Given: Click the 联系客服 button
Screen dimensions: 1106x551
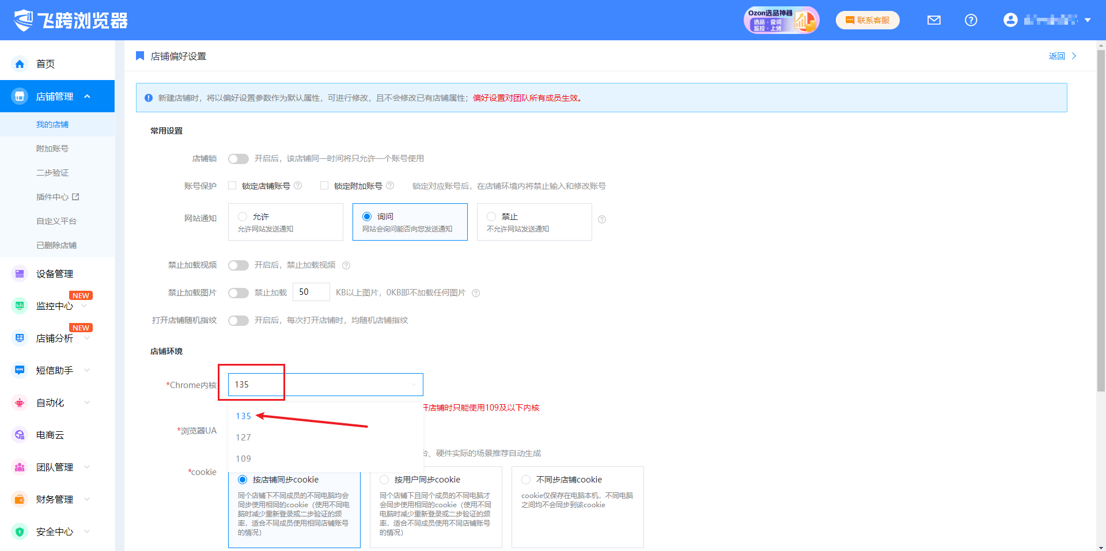Looking at the screenshot, I should pos(868,20).
